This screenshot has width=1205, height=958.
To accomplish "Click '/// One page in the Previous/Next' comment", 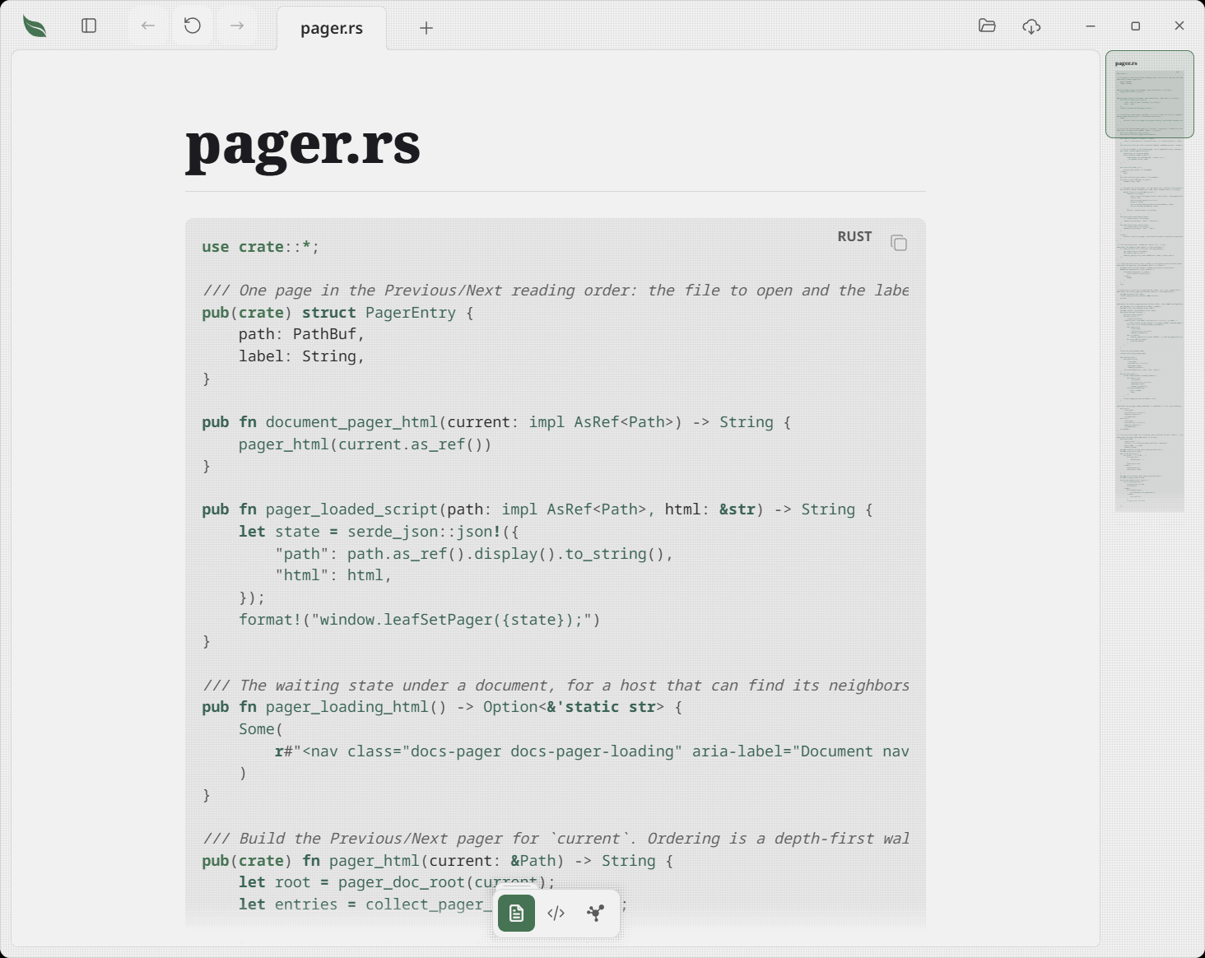I will click(556, 291).
